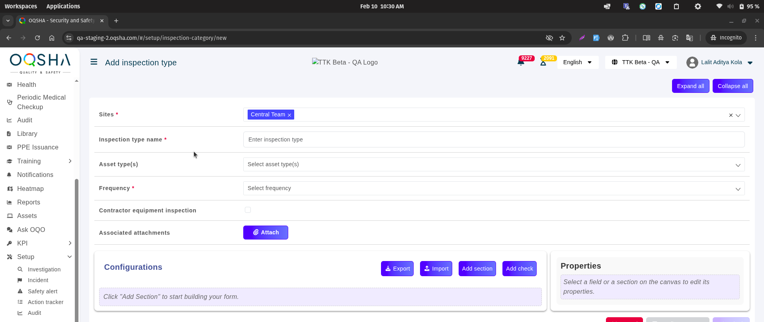Click the alert icon with 2091 badge
The height and width of the screenshot is (322, 764).
(543, 63)
